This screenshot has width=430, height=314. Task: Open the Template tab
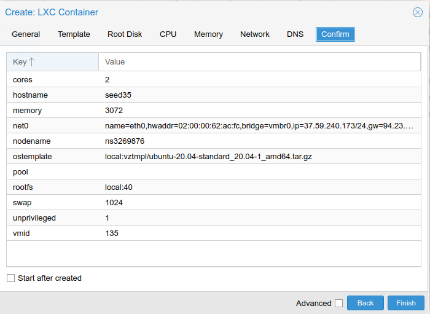(74, 34)
